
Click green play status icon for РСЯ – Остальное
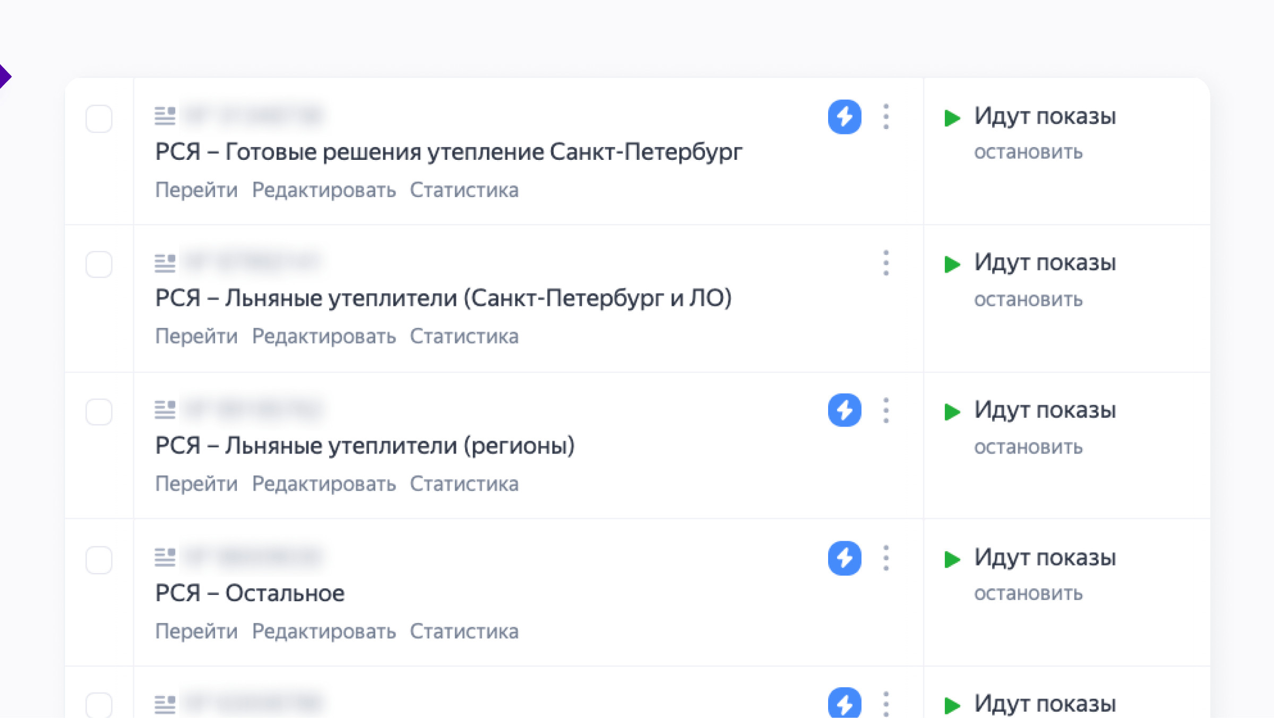[952, 559]
